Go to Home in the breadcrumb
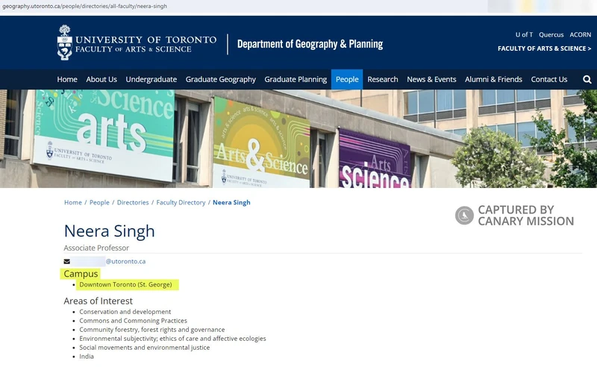The height and width of the screenshot is (367, 597). pyautogui.click(x=72, y=203)
